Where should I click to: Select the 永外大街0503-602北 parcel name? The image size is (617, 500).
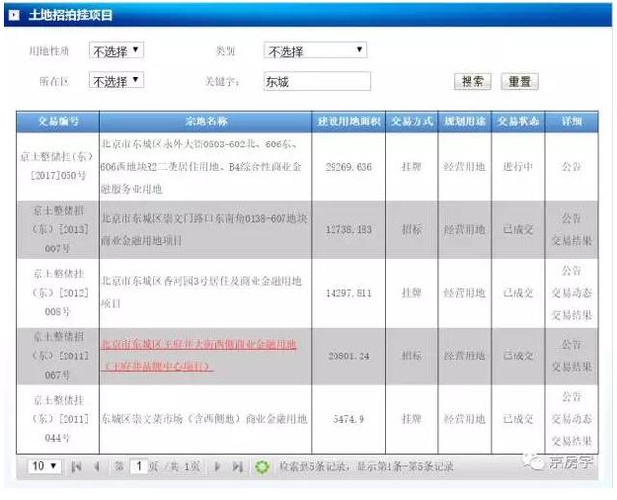coord(201,167)
